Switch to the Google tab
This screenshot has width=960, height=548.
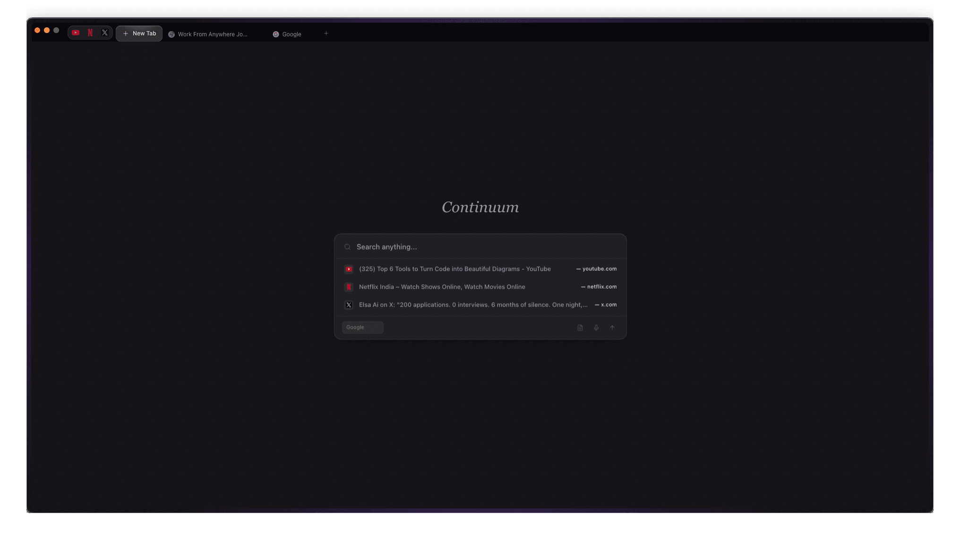pyautogui.click(x=291, y=34)
